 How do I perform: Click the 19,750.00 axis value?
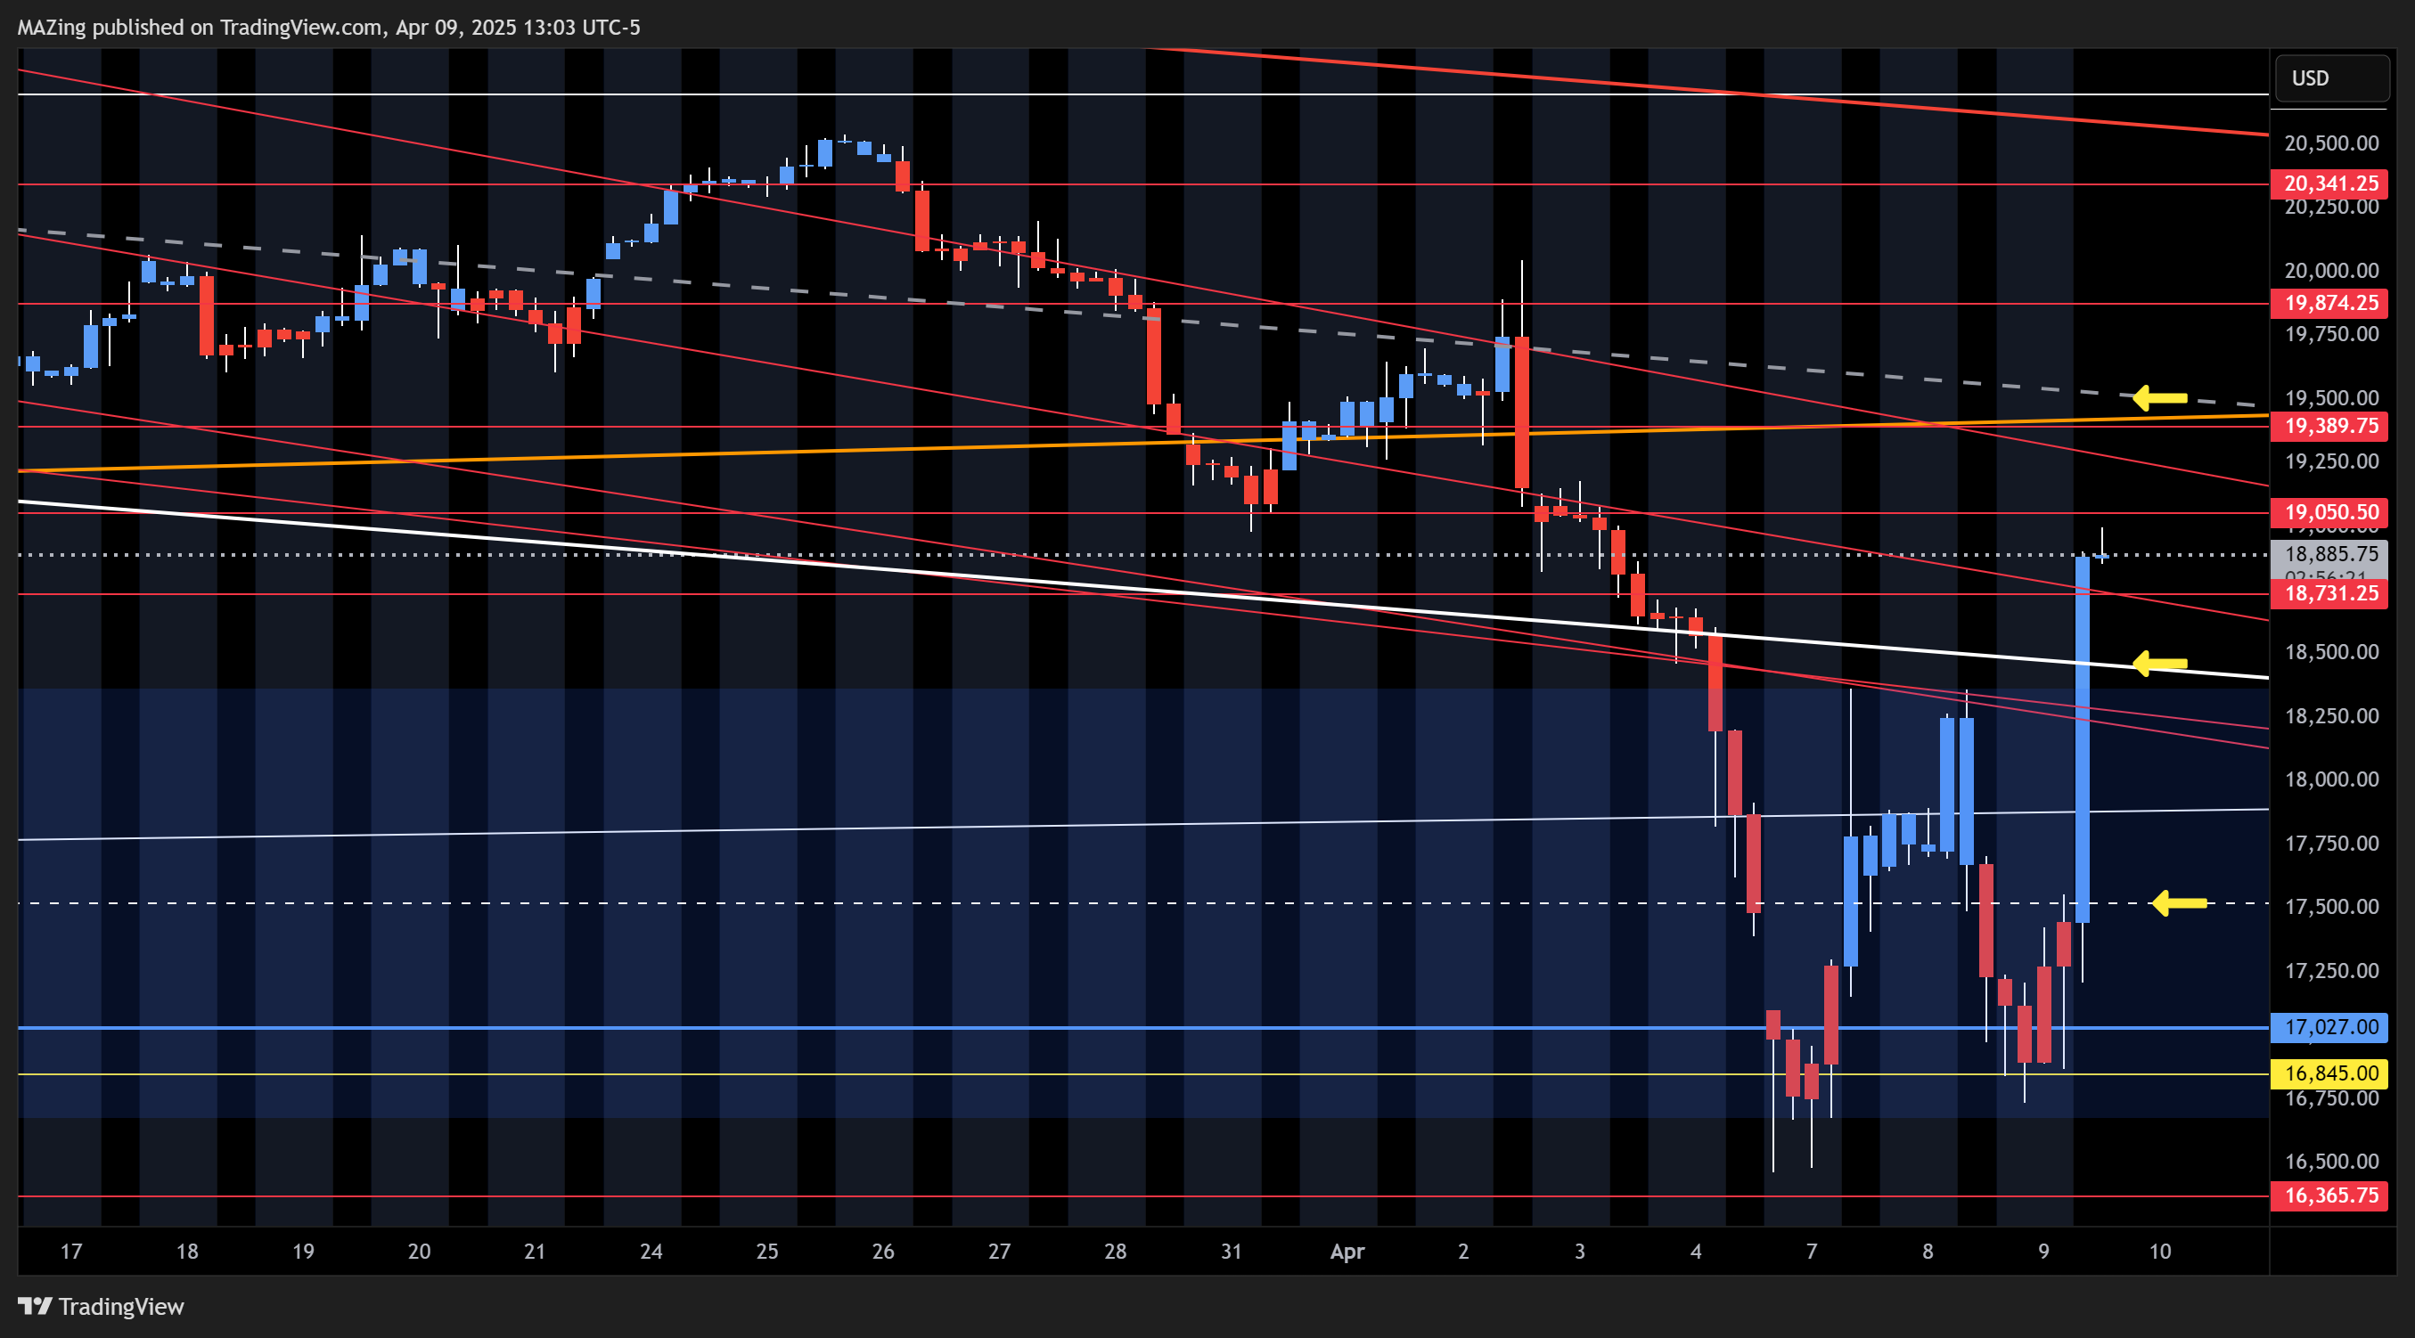pyautogui.click(x=2331, y=335)
